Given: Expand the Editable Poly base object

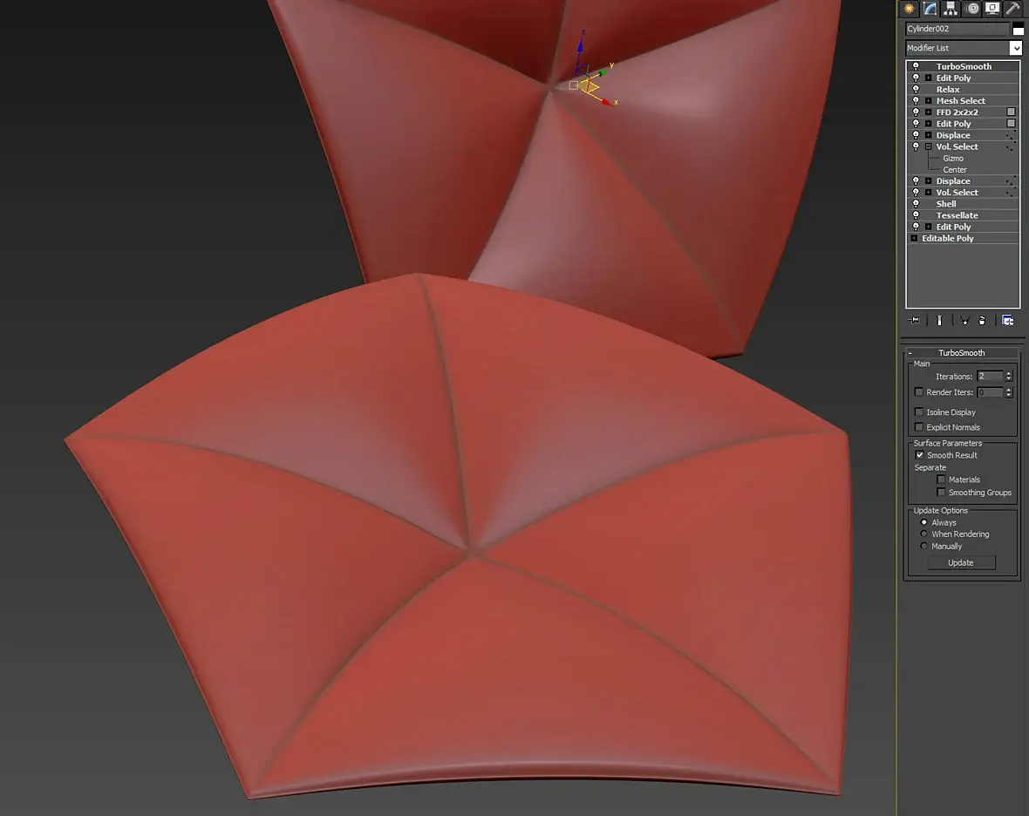Looking at the screenshot, I should (914, 238).
